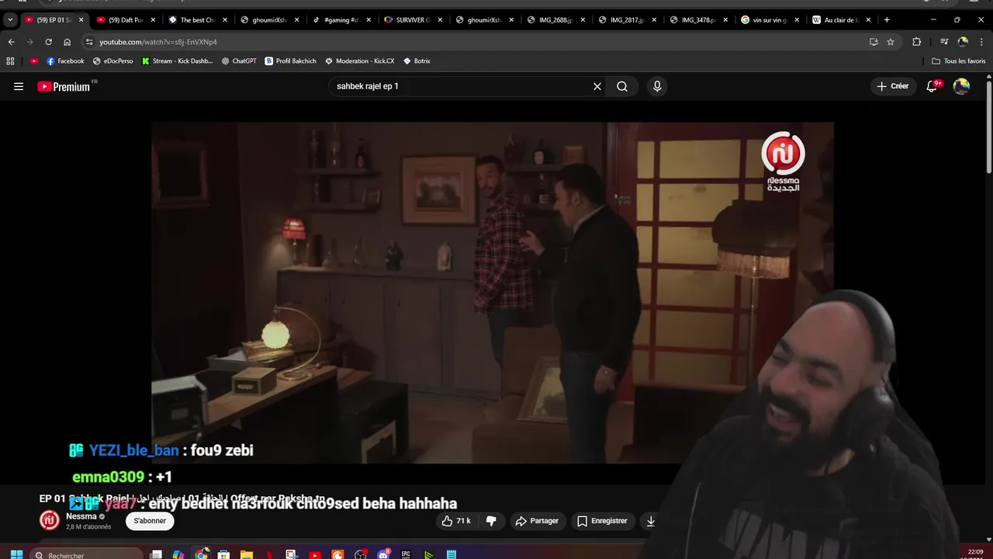
Task: Click the address bar URL
Action: [x=158, y=42]
